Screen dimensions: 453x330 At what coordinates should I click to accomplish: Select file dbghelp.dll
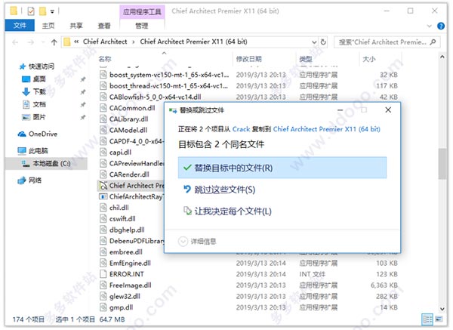point(127,230)
